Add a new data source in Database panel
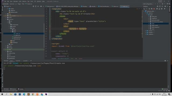172x96 pixels. (x=144, y=9)
